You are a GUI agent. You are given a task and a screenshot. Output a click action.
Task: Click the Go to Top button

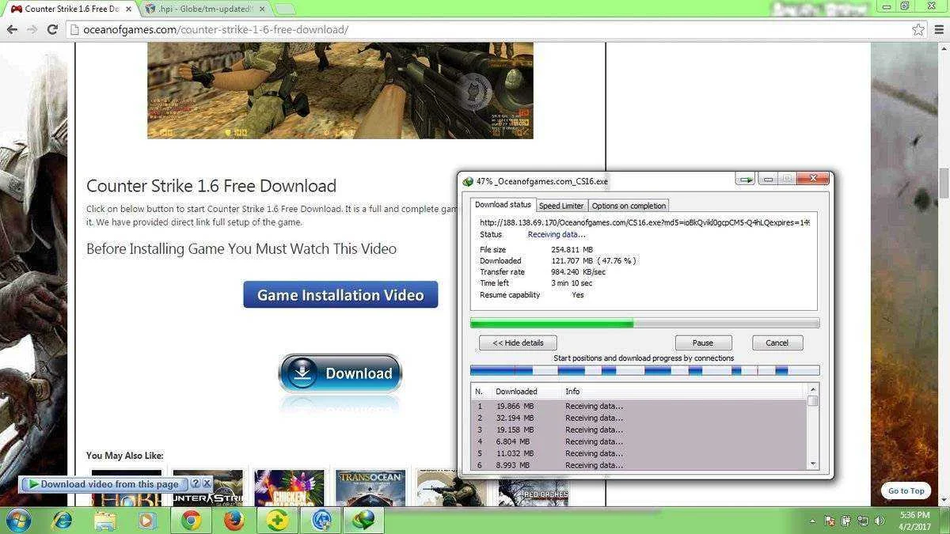[906, 490]
